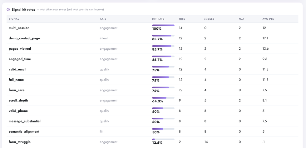The height and width of the screenshot is (148, 306).
Task: Click the 14 hits for multi_session
Action: point(180,28)
